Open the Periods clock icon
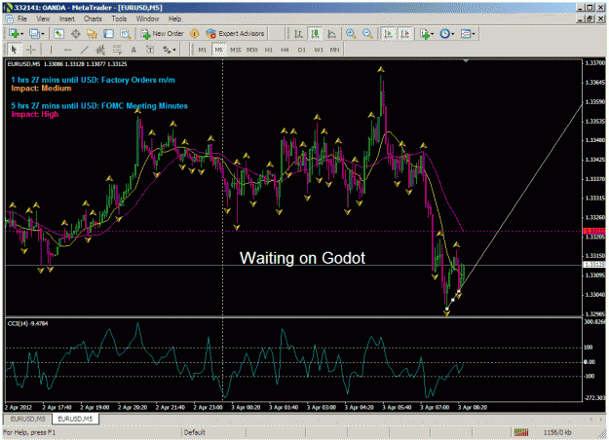Viewport: 609px width, 440px height. (444, 34)
